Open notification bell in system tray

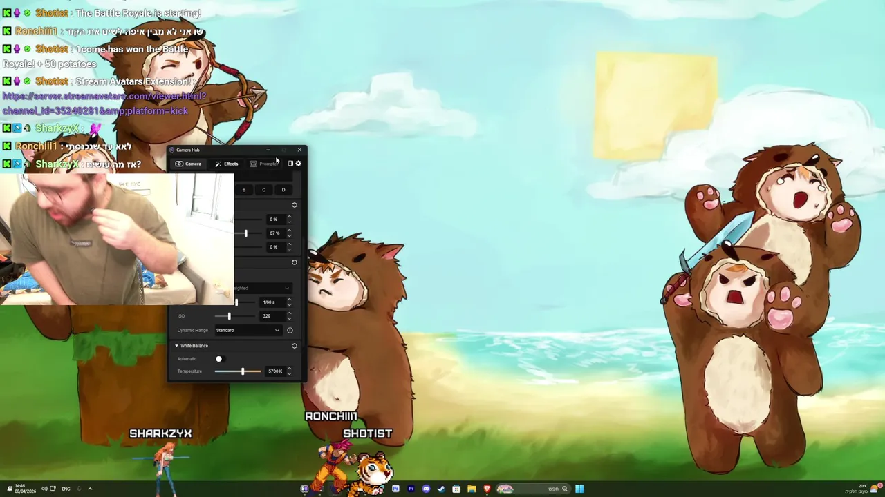(x=10, y=489)
